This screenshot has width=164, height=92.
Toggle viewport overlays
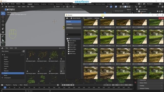tap(116, 7)
